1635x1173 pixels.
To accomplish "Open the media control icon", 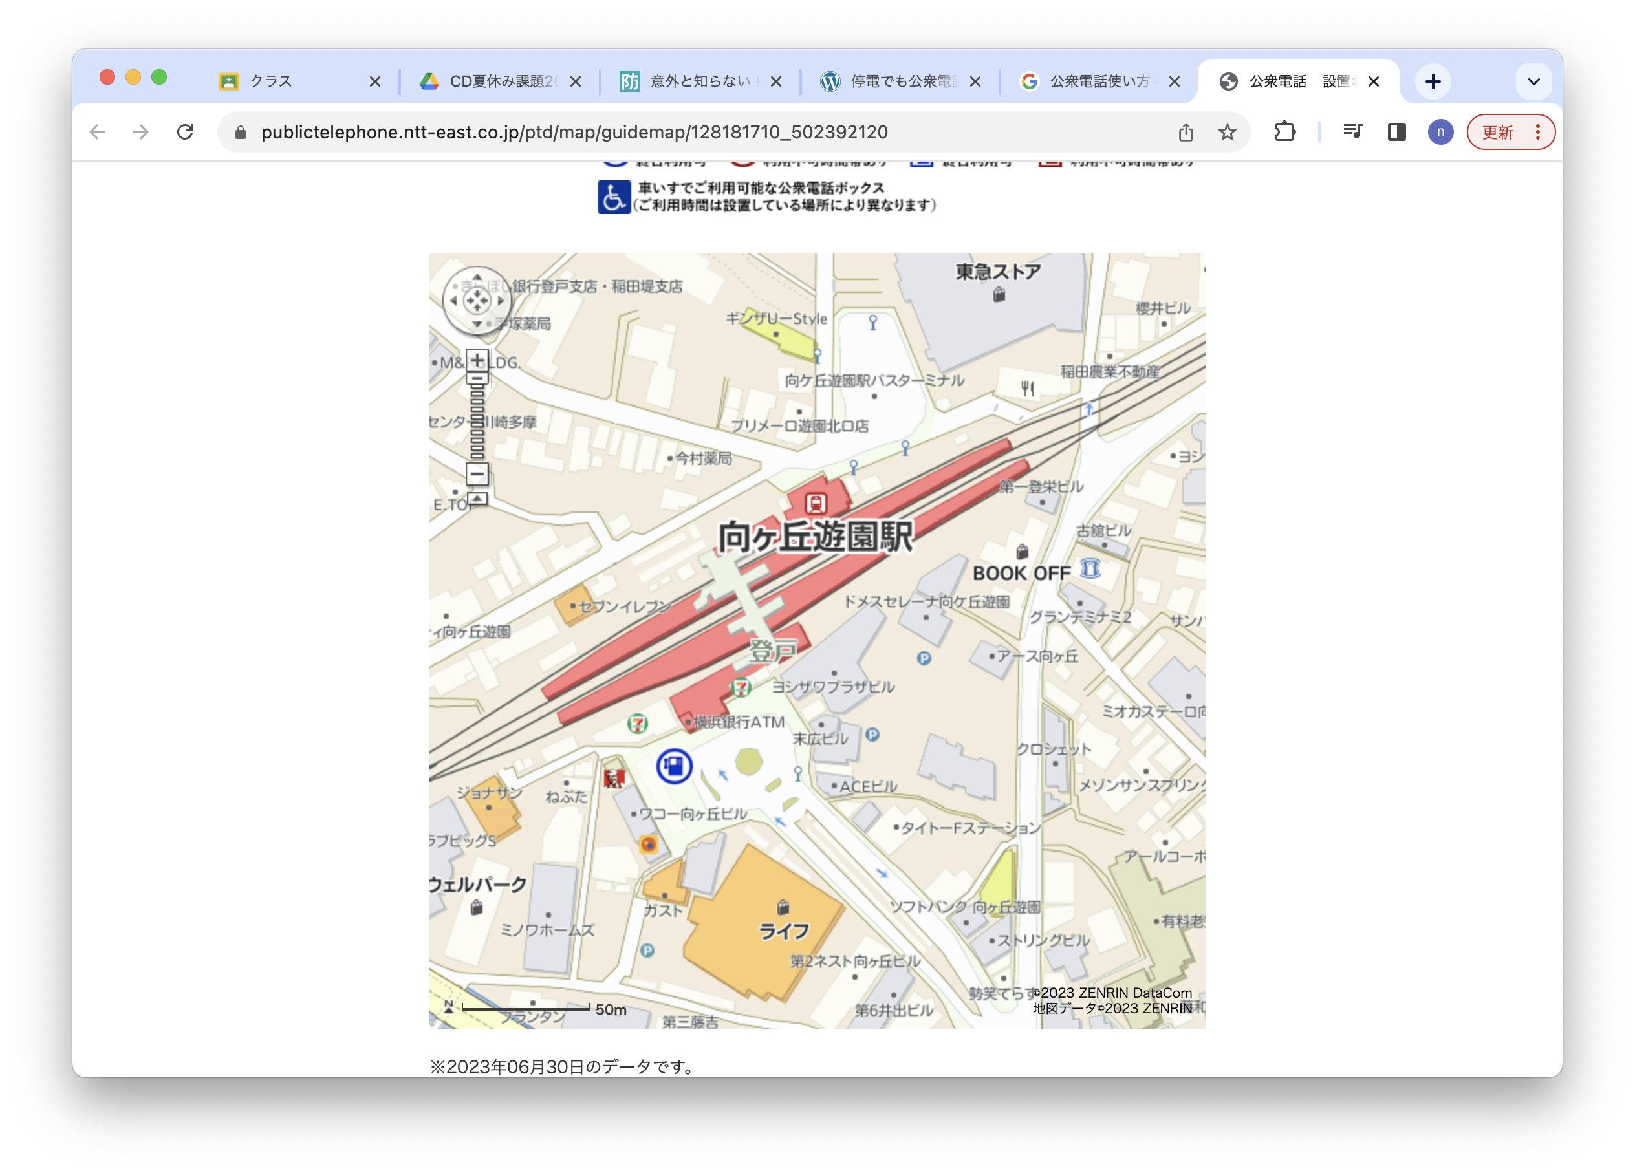I will 1352,132.
